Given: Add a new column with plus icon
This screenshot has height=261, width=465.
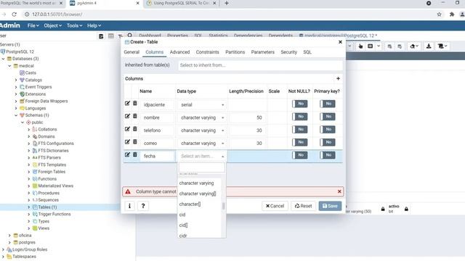Looking at the screenshot, I should click(338, 78).
